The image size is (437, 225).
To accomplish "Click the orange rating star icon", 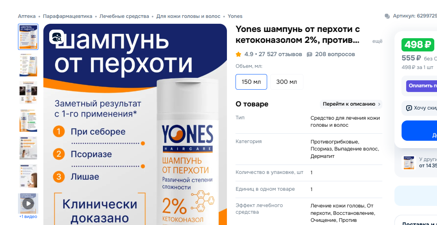I will [238, 54].
